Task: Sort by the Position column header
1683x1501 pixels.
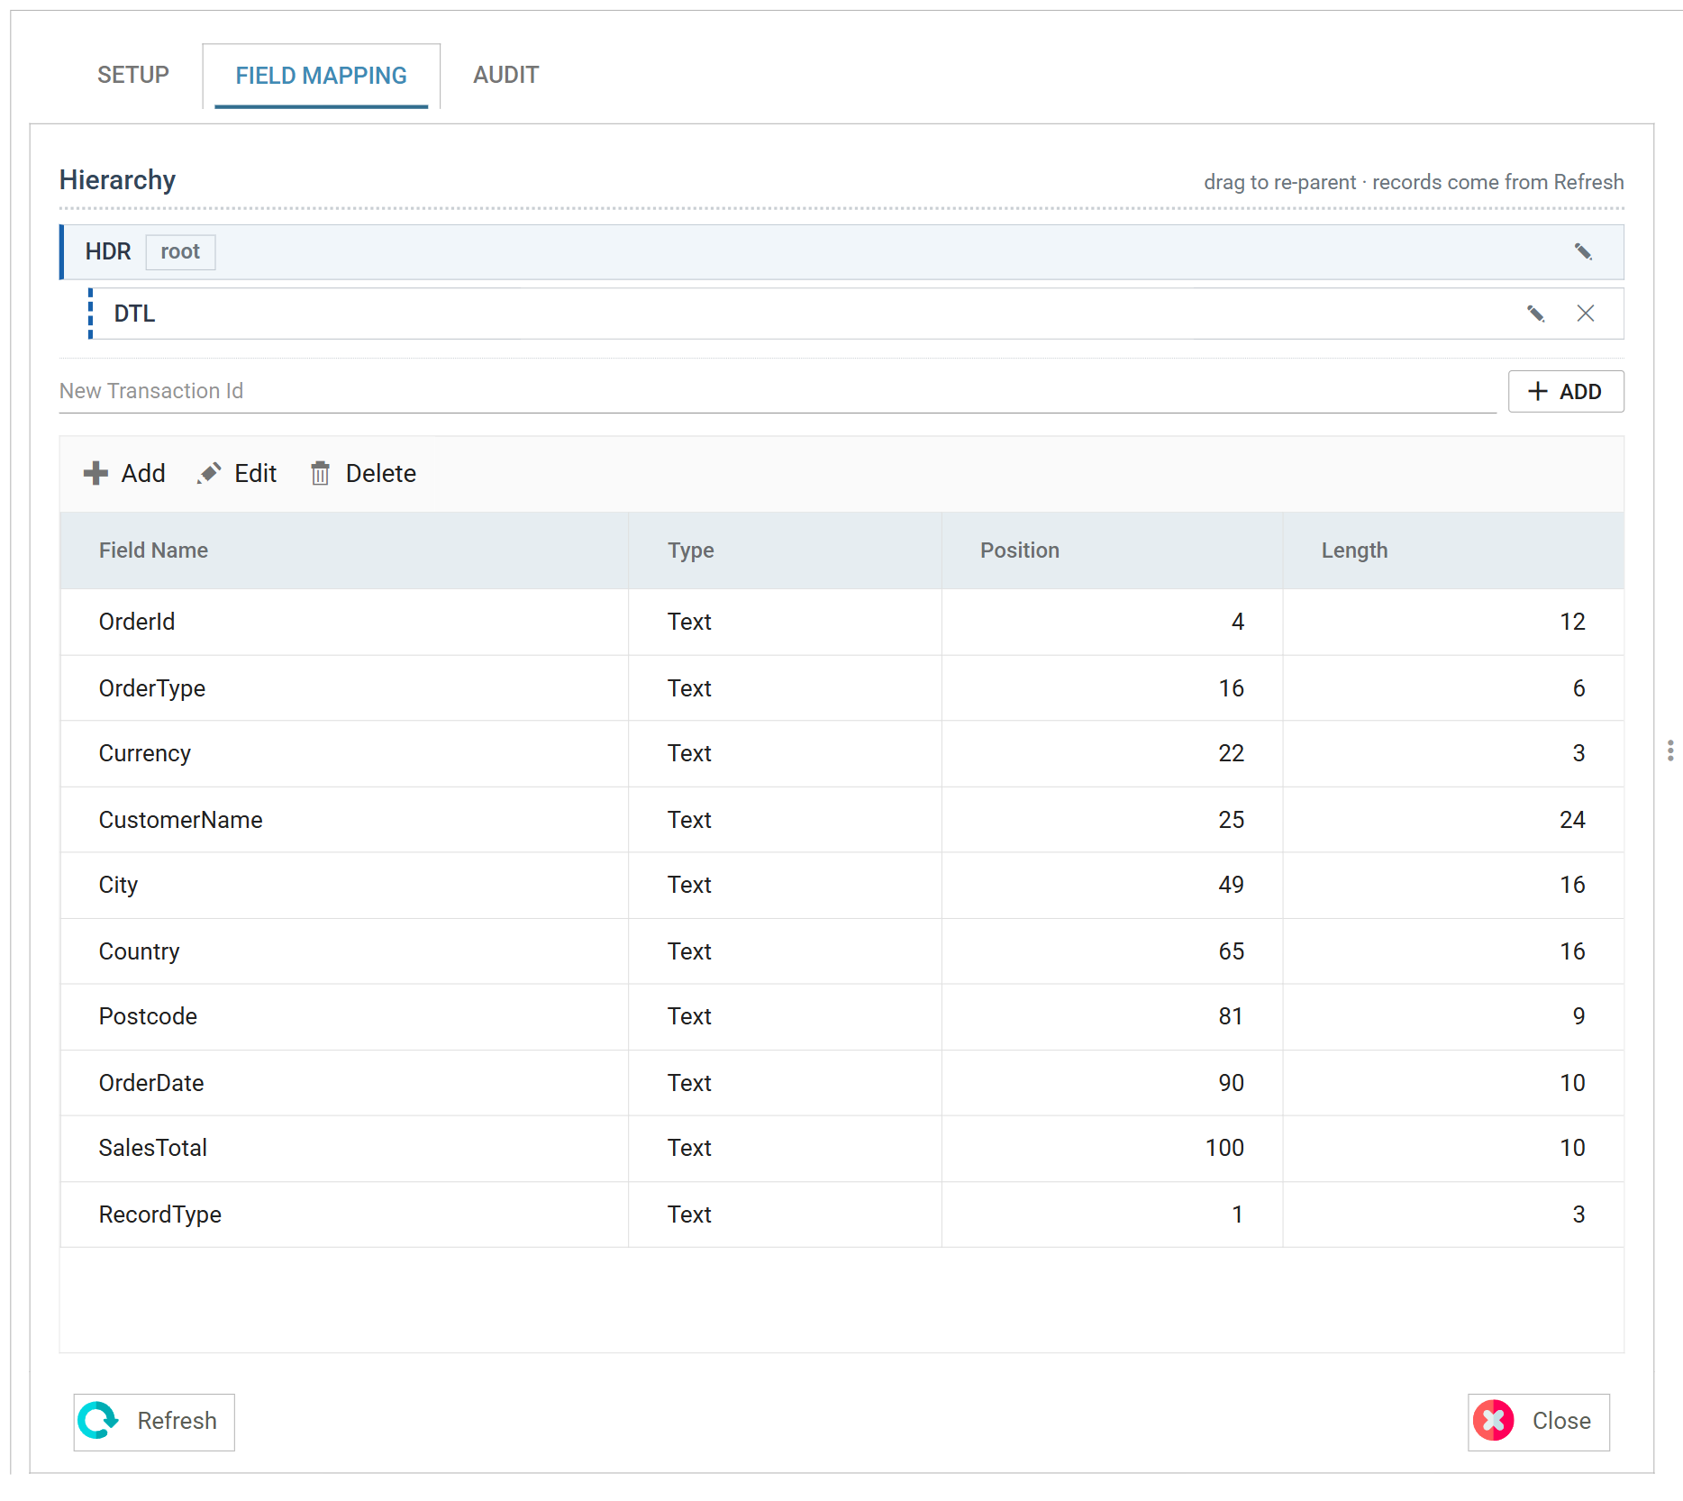Action: pyautogui.click(x=1112, y=550)
